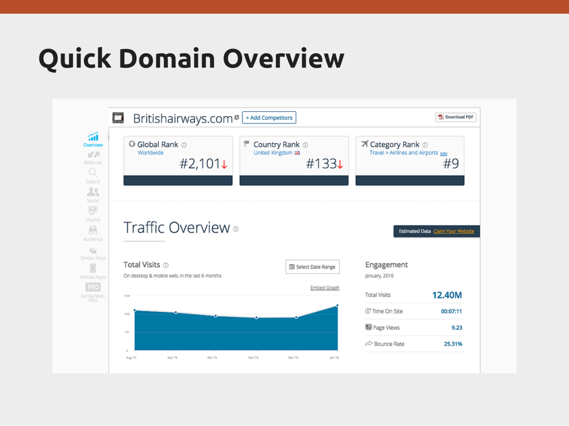Open the Social sidebar icon
The image size is (569, 426).
tap(93, 192)
